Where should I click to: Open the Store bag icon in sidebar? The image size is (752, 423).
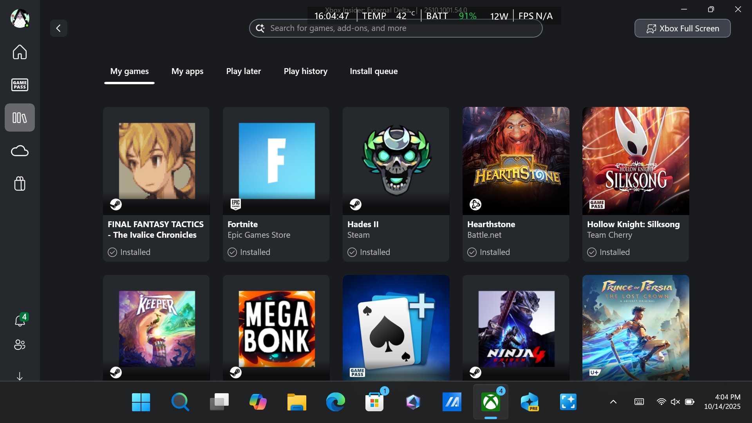click(x=20, y=183)
